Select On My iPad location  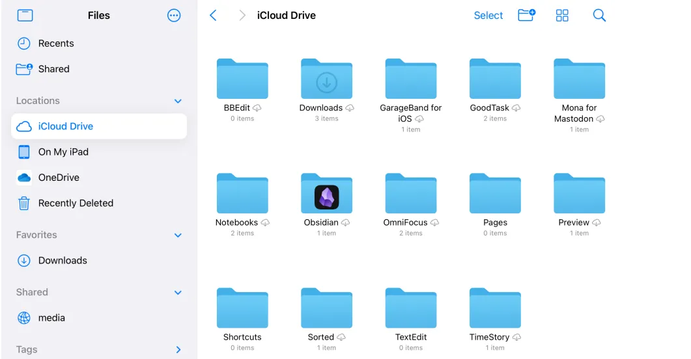[x=99, y=152]
